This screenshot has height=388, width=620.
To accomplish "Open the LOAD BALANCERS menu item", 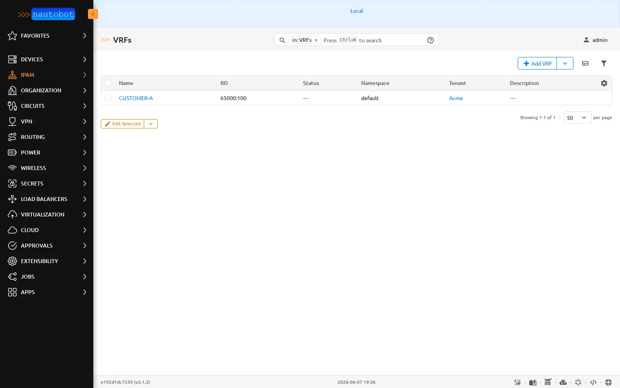I will pyautogui.click(x=46, y=199).
